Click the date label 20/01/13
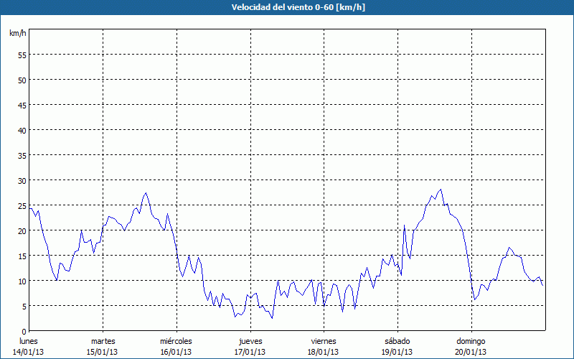This screenshot has width=574, height=359. (x=471, y=352)
